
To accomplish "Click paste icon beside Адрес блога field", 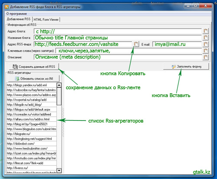I will point(206,31).
